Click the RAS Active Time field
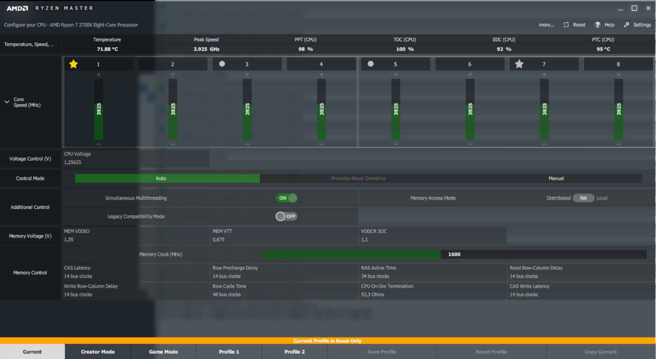The width and height of the screenshot is (656, 359). pos(433,272)
